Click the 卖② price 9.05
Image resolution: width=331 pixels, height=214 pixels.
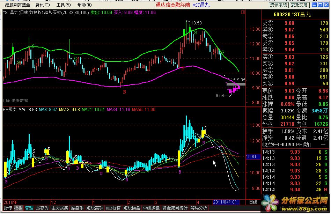(x=289, y=43)
